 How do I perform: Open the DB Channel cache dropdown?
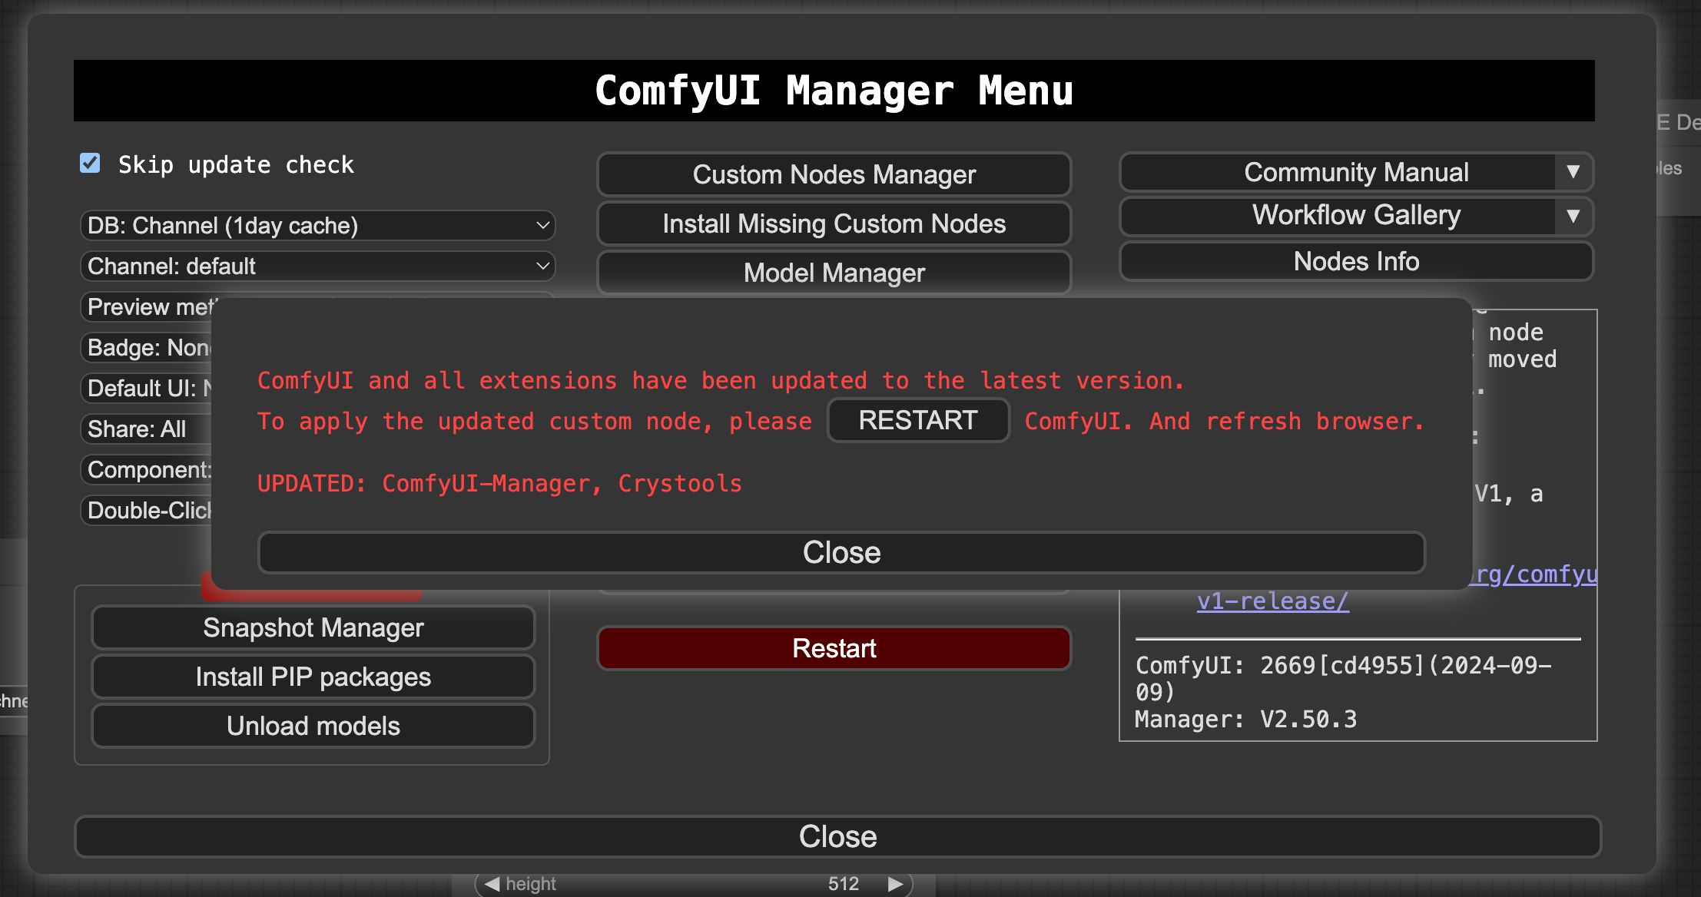317,226
